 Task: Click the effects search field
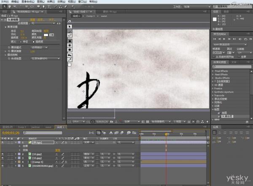click(x=231, y=66)
